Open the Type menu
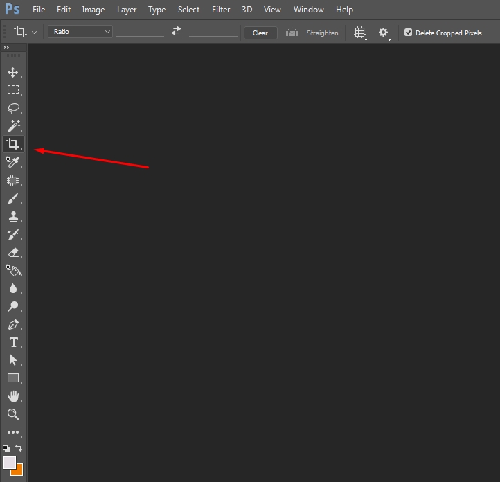Viewport: 500px width, 482px height. tap(157, 10)
